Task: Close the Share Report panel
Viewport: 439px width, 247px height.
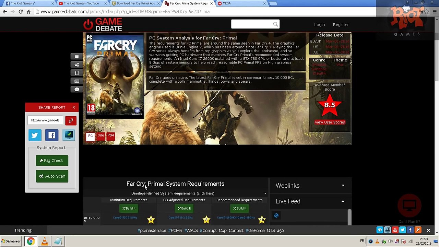Action: point(74,107)
